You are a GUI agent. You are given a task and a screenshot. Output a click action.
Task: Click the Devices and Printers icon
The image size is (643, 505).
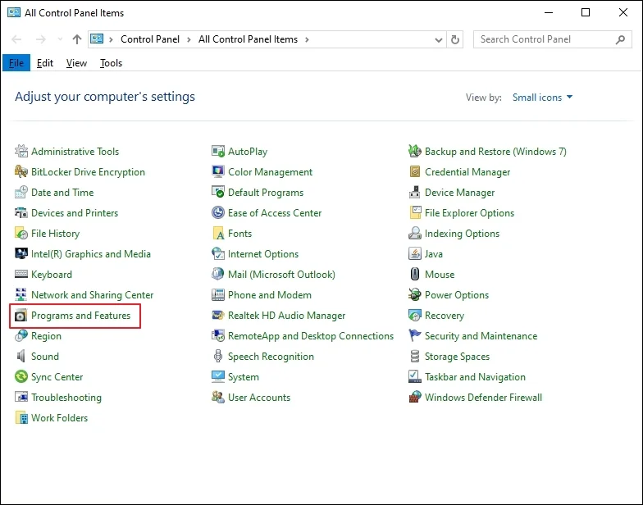(x=21, y=213)
